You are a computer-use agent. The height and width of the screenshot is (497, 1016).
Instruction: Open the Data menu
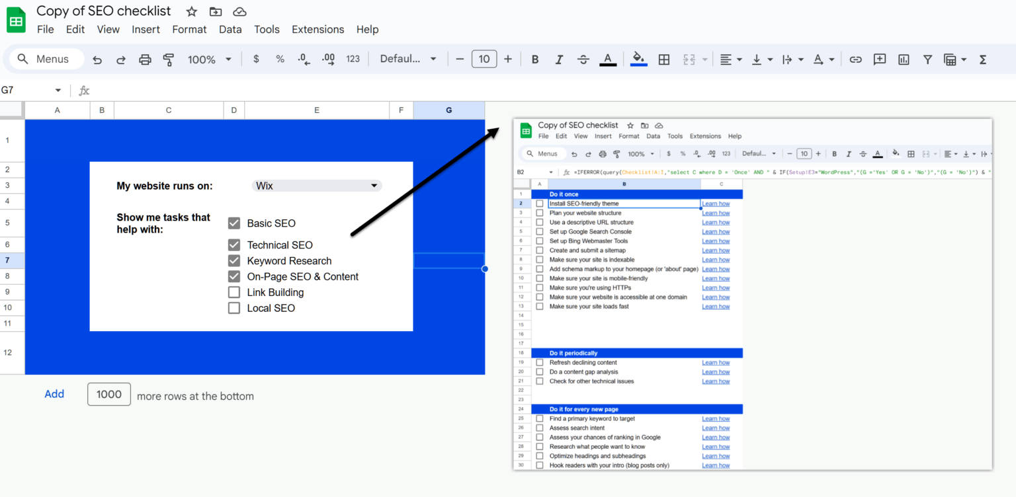tap(230, 29)
